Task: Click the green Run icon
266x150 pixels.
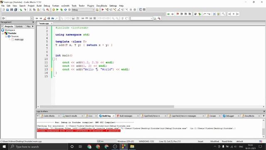Action: [57, 10]
